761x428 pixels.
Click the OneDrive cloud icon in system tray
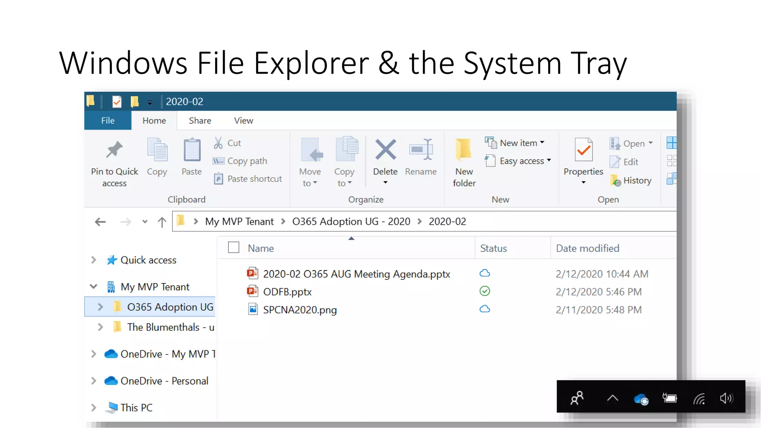[x=641, y=399]
